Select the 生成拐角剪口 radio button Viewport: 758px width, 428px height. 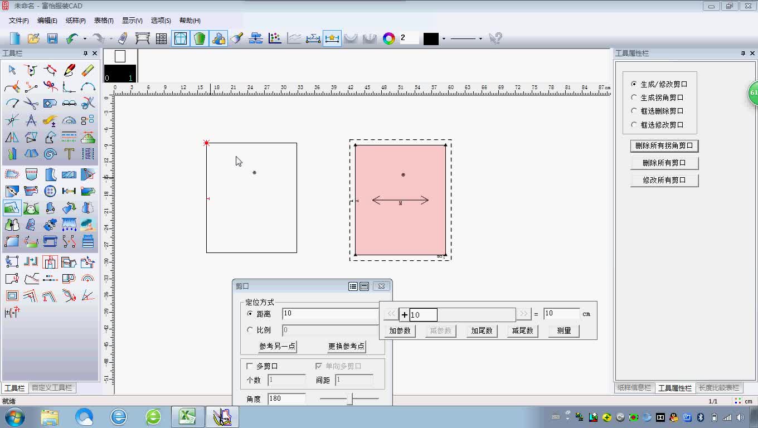coord(634,96)
